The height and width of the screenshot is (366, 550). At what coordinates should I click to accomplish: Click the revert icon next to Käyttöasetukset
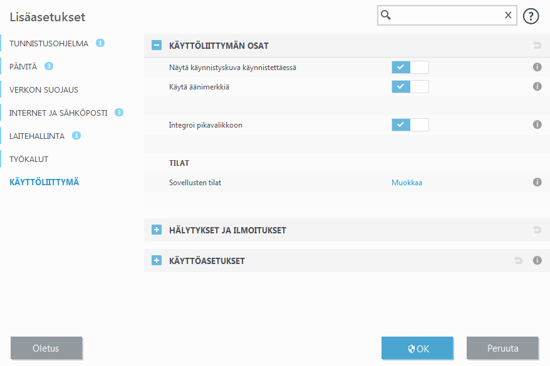pos(518,260)
